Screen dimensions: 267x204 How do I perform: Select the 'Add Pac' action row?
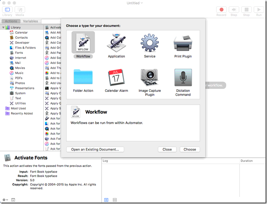tap(53, 53)
